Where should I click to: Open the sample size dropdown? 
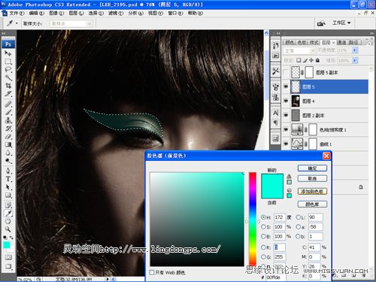coord(71,23)
